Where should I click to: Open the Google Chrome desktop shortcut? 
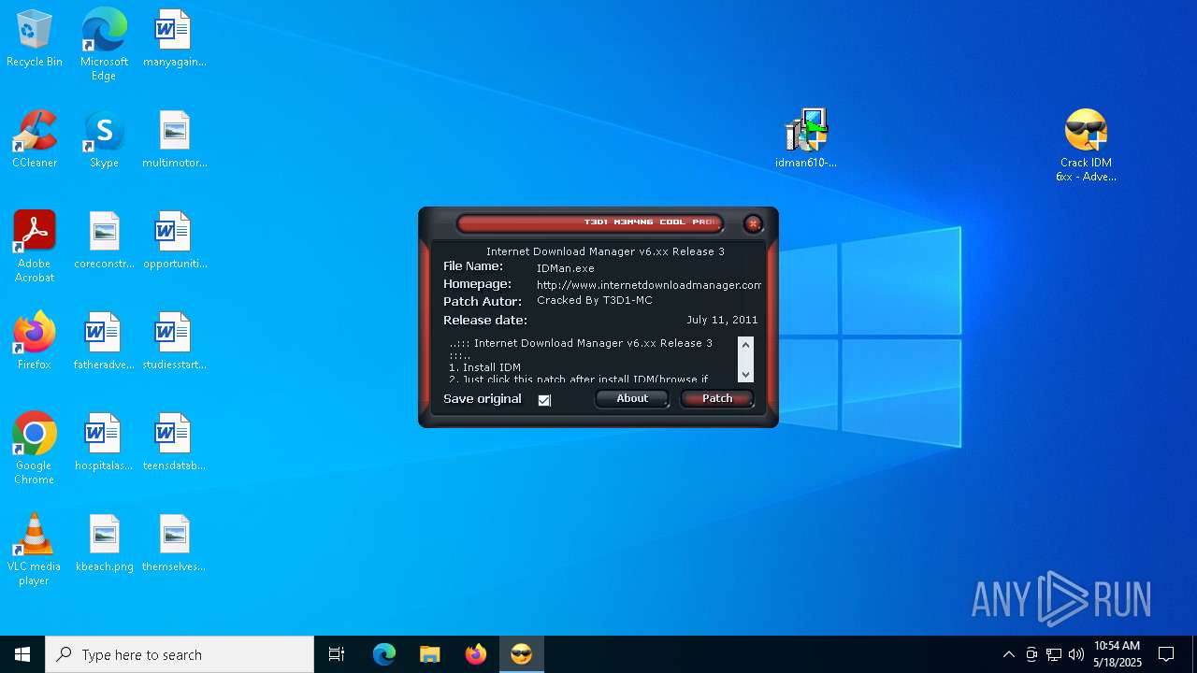pos(35,449)
